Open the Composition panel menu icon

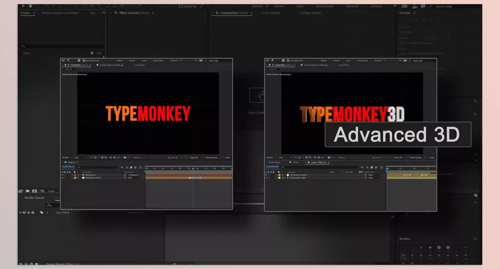(x=252, y=13)
